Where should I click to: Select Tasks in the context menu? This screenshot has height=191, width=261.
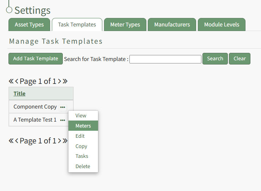coord(82,156)
